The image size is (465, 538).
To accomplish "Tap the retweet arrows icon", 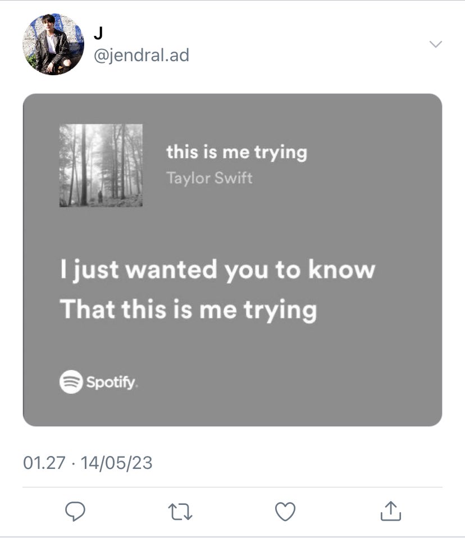I will point(180,511).
